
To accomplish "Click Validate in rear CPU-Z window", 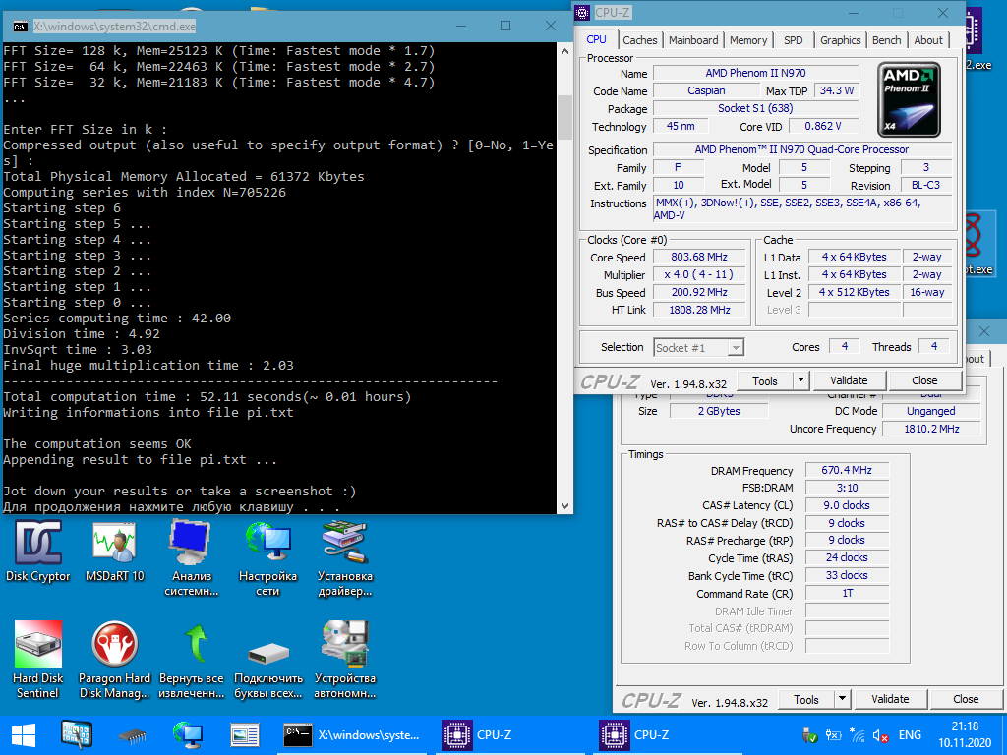I will tap(889, 699).
